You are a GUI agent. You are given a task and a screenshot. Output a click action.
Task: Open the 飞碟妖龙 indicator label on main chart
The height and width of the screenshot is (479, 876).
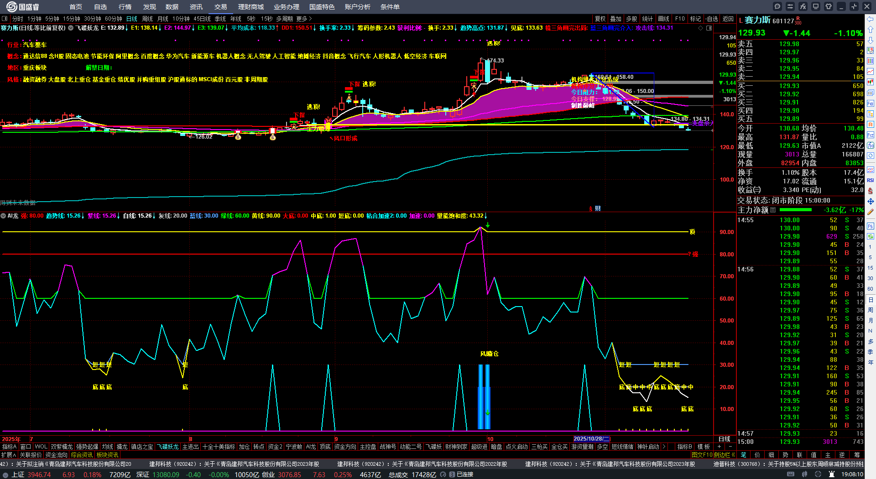(x=87, y=28)
